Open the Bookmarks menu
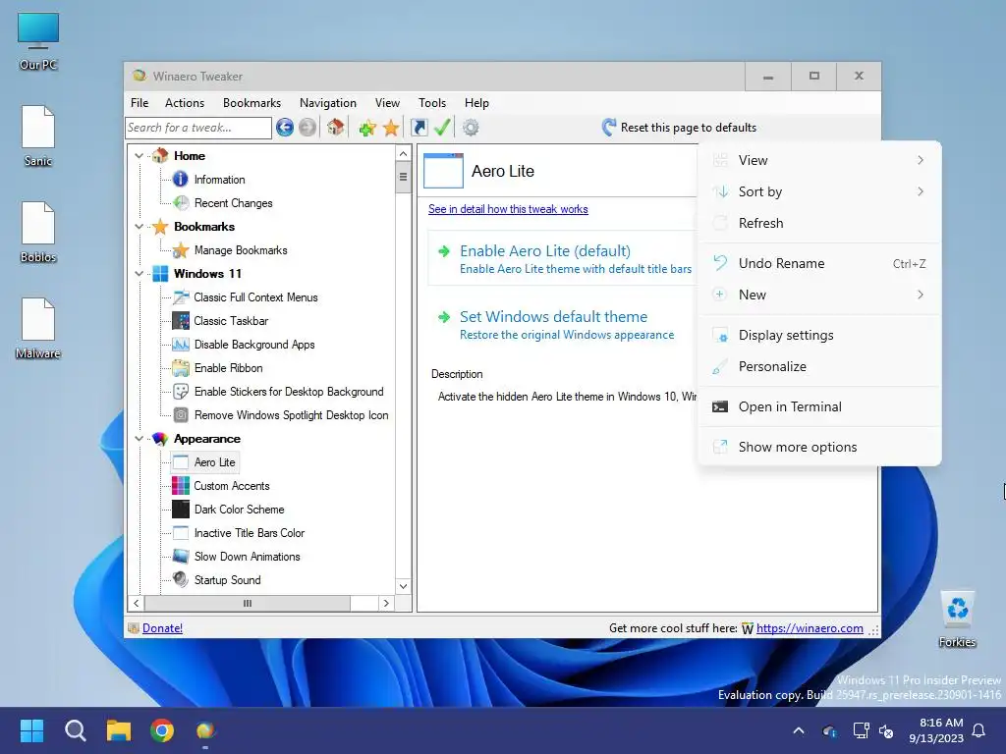The height and width of the screenshot is (754, 1006). click(x=251, y=102)
